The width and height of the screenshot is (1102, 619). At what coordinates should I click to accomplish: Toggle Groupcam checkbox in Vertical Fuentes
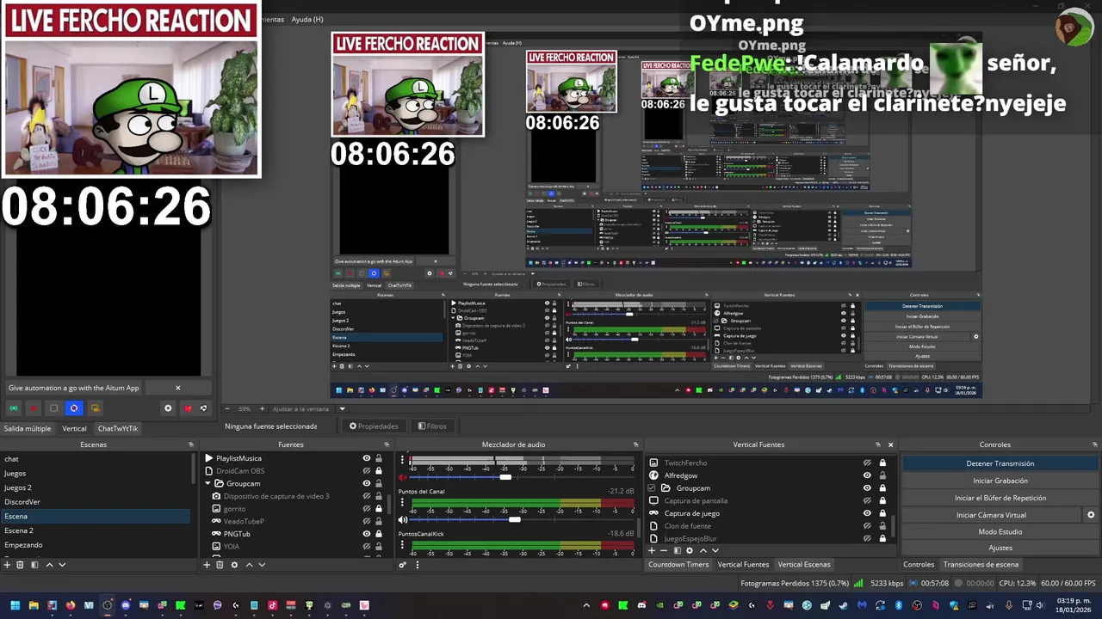[652, 488]
